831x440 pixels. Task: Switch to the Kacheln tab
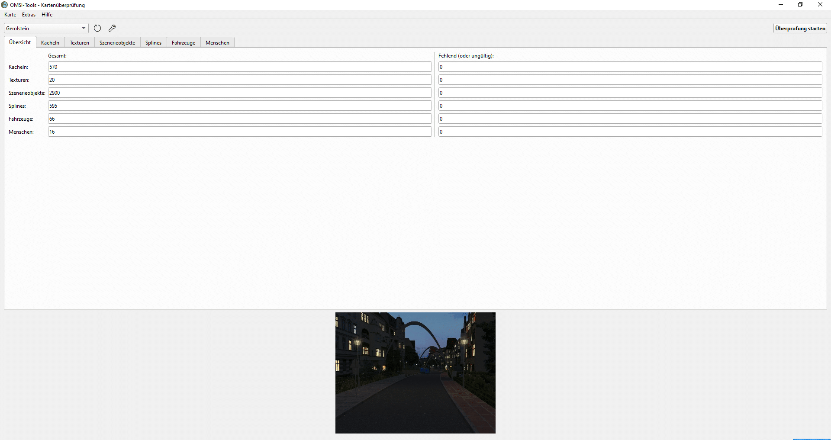pos(50,42)
